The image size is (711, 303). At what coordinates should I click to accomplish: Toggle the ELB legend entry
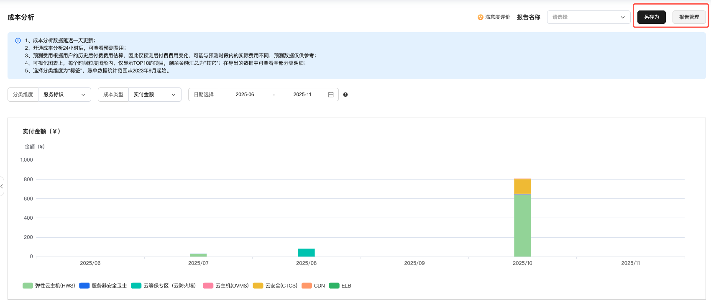(x=340, y=286)
